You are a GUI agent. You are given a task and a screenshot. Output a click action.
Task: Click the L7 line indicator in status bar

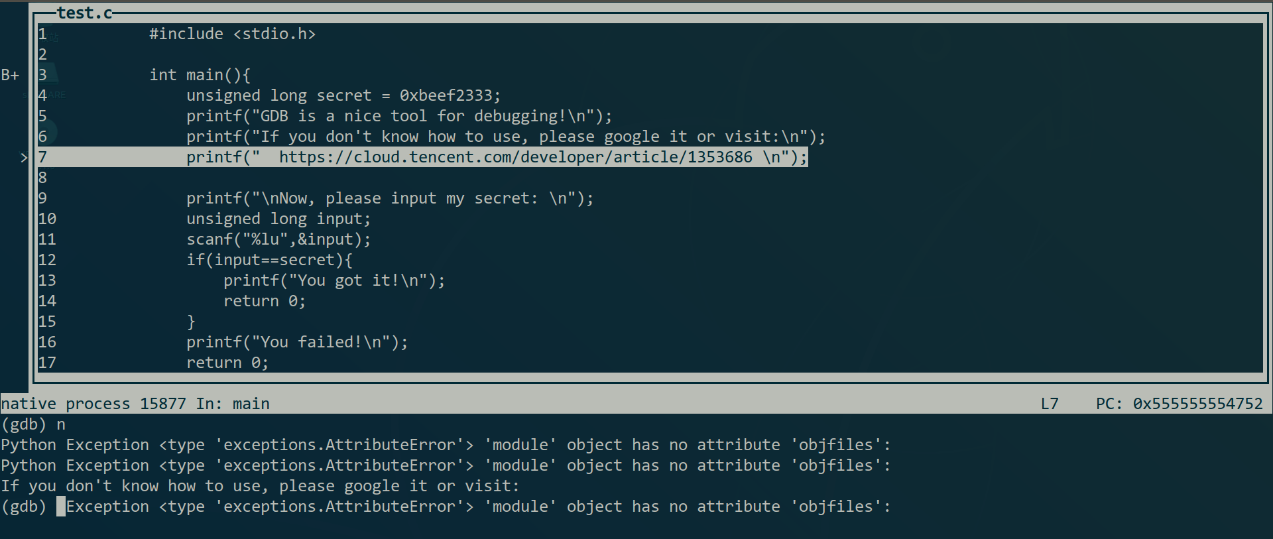coord(1050,404)
